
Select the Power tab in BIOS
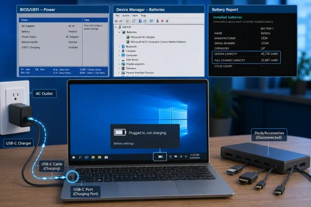point(24,20)
